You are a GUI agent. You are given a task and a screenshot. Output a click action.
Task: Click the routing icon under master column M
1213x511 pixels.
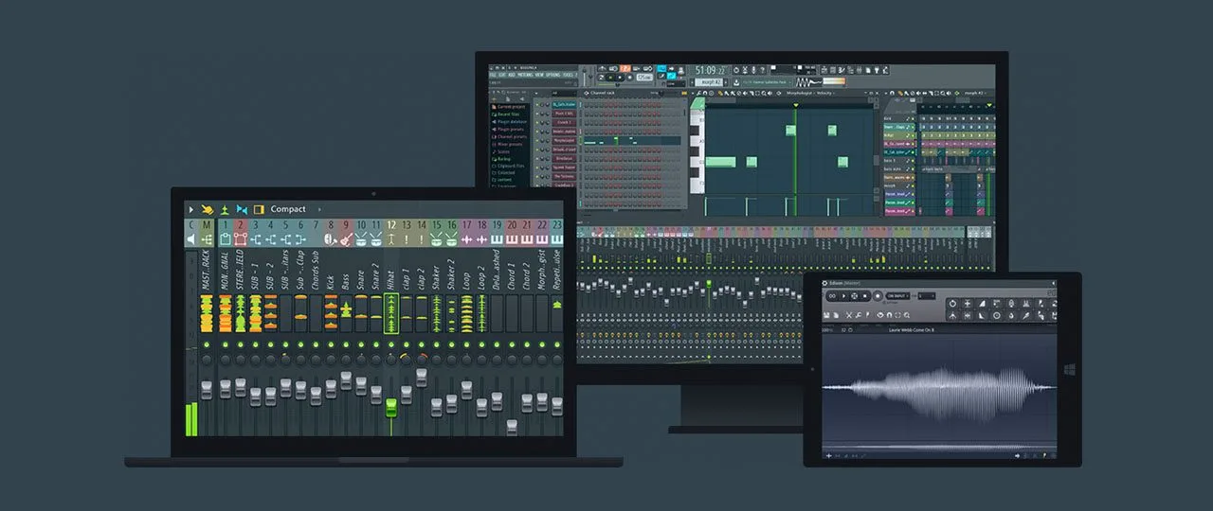click(x=208, y=239)
